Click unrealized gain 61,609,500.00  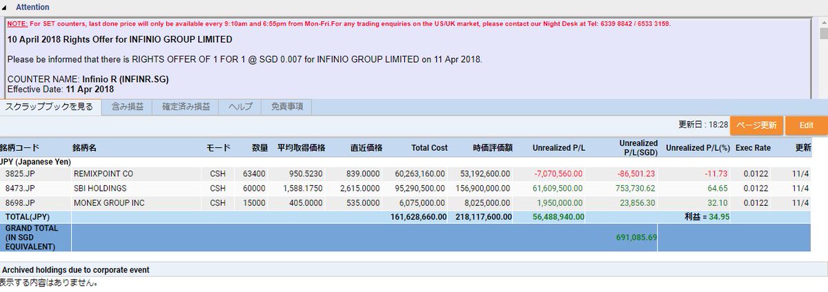[x=558, y=189]
